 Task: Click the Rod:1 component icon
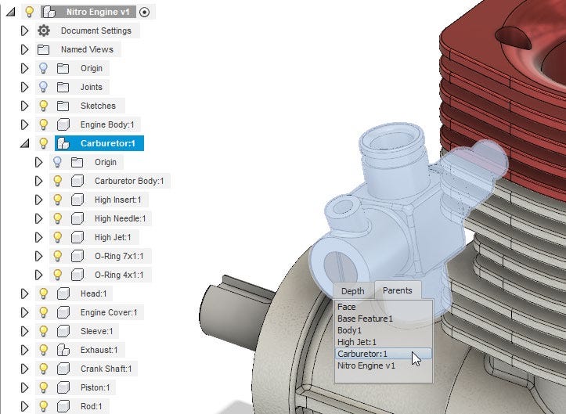point(63,406)
